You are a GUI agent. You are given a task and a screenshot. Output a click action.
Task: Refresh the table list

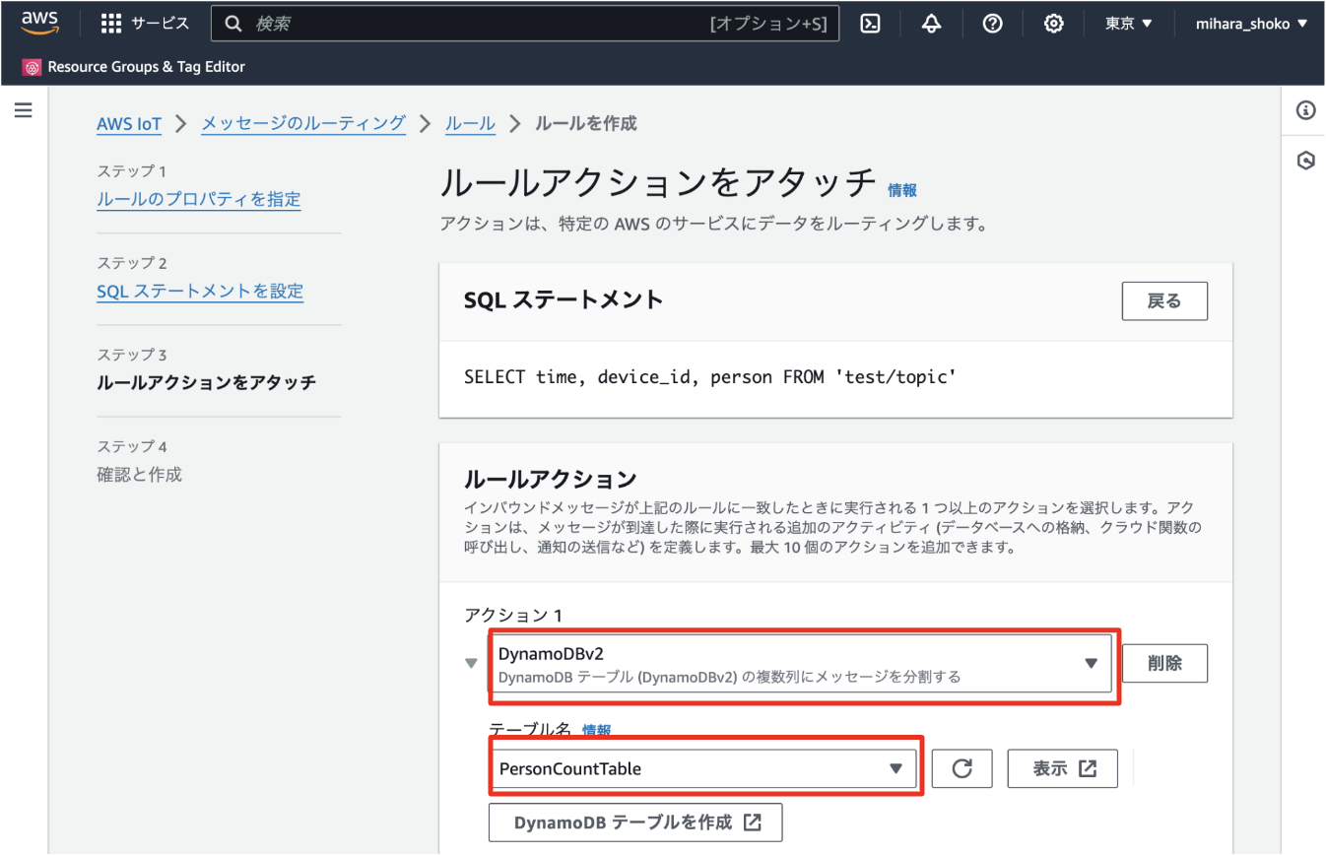[x=962, y=768]
